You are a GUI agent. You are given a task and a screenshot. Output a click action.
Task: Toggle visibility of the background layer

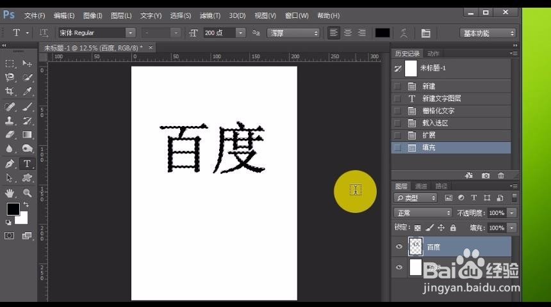tap(399, 267)
